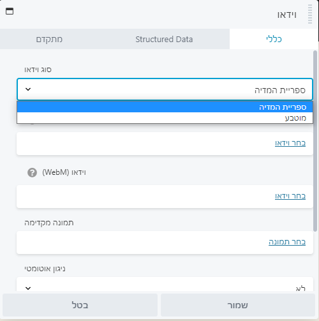Save settings with the שמור button

[x=238, y=305]
